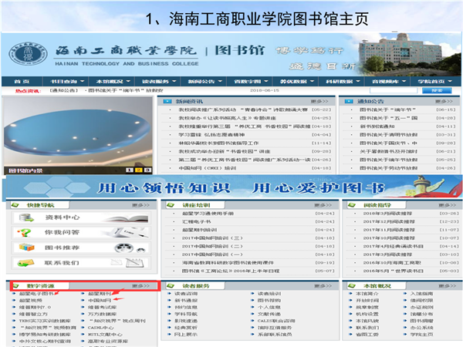
Task: Click the 联系我们 envelope icon
Action: point(25,263)
